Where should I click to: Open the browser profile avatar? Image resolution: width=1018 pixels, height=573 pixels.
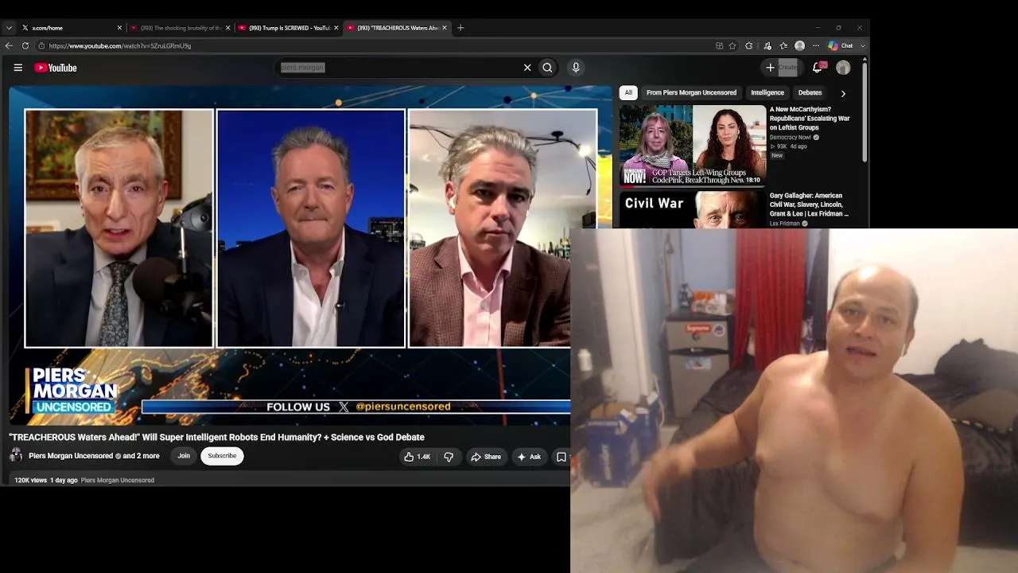click(x=800, y=45)
